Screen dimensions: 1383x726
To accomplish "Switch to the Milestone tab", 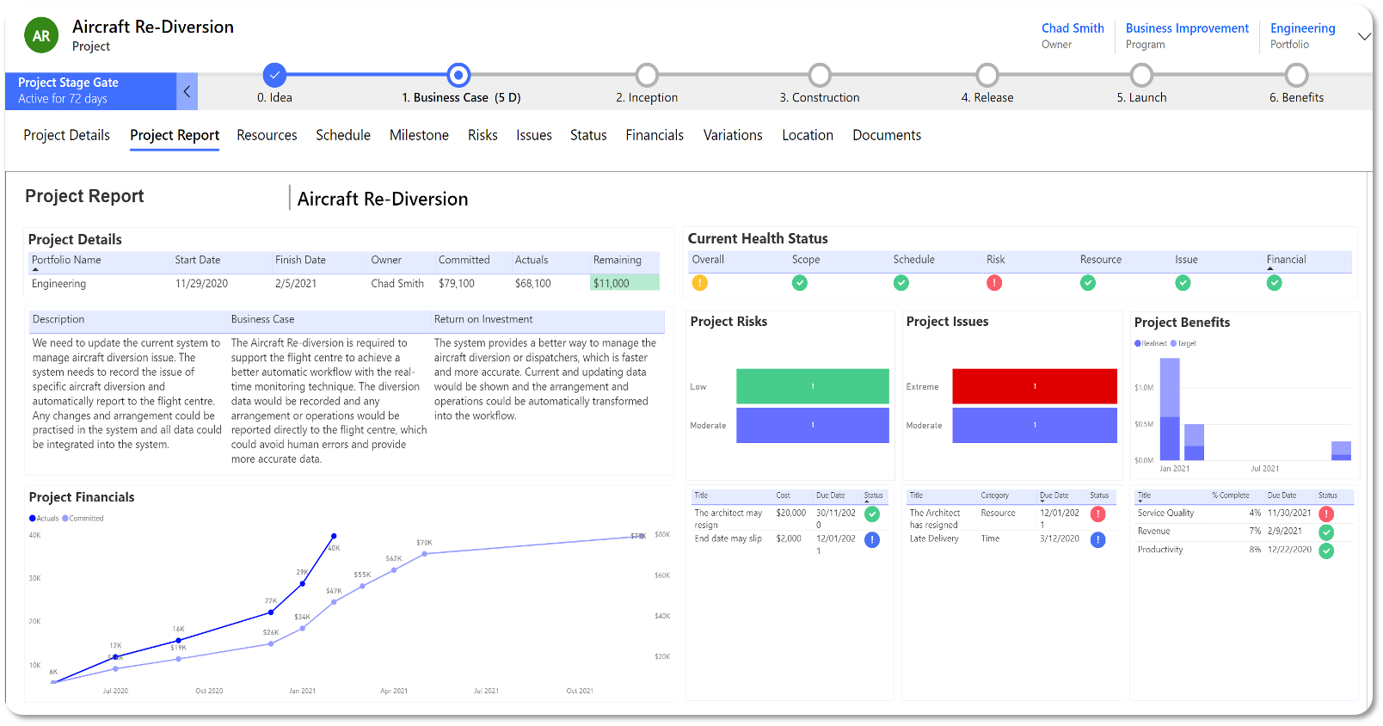I will 419,135.
